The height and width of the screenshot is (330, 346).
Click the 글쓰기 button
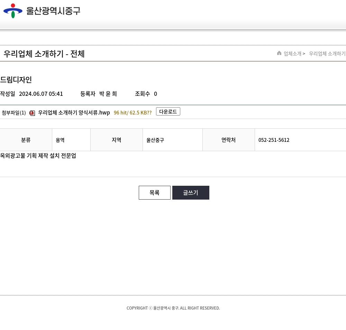[x=191, y=193]
